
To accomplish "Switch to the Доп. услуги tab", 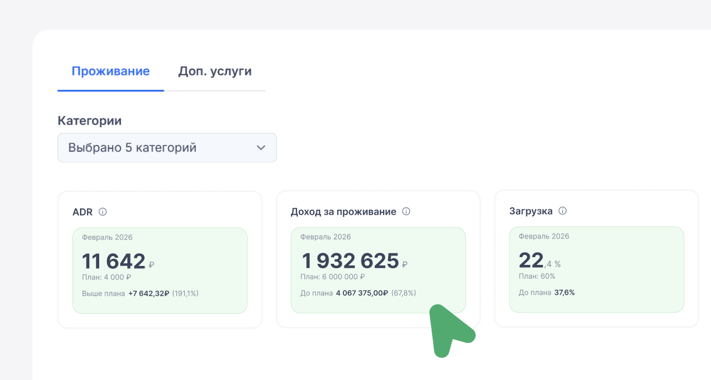I will coord(214,70).
